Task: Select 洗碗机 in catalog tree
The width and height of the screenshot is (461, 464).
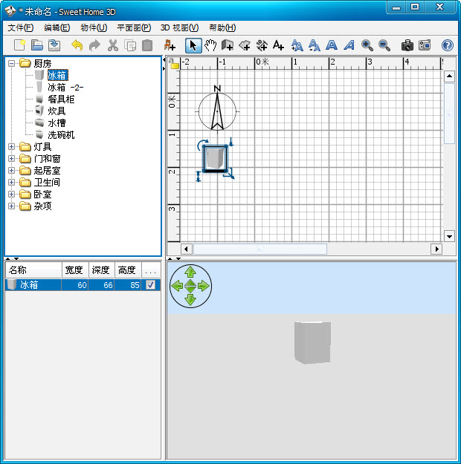Action: (x=61, y=135)
